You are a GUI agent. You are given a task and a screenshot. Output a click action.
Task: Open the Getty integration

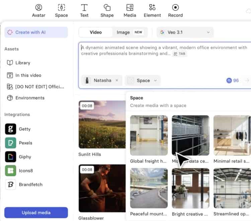tap(19, 129)
